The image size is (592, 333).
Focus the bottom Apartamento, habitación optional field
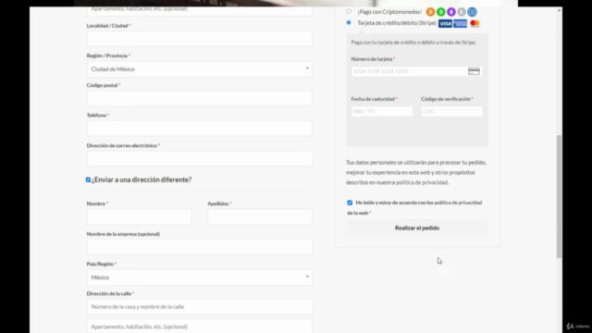200,327
